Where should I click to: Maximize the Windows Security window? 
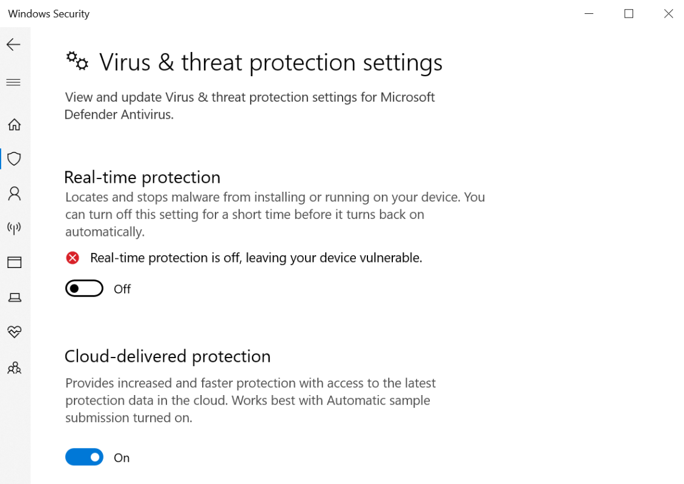coord(628,13)
